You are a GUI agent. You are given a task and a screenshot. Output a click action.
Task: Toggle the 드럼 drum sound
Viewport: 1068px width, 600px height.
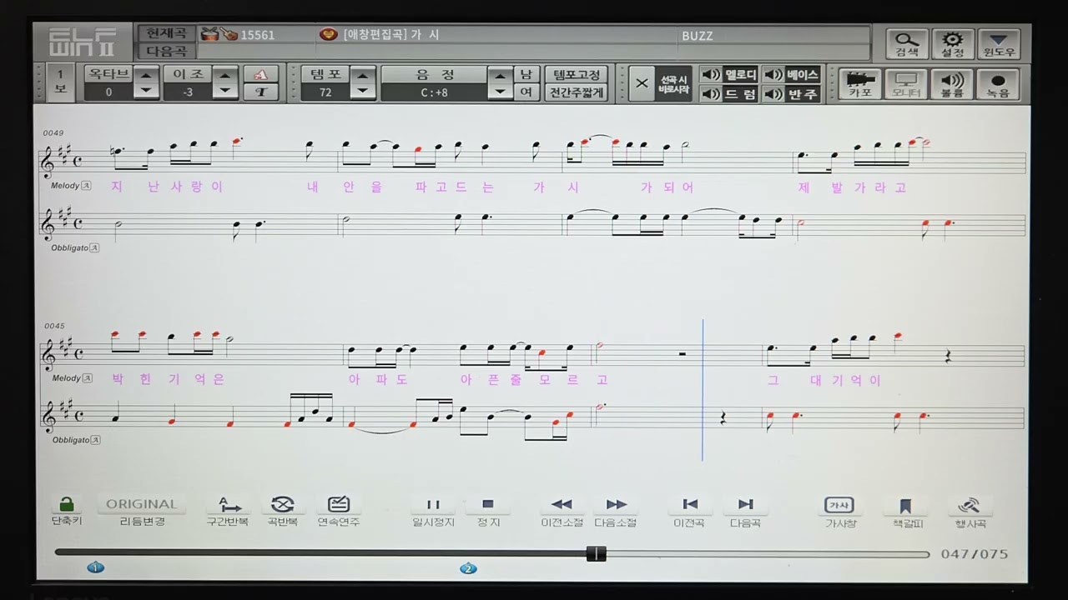729,94
